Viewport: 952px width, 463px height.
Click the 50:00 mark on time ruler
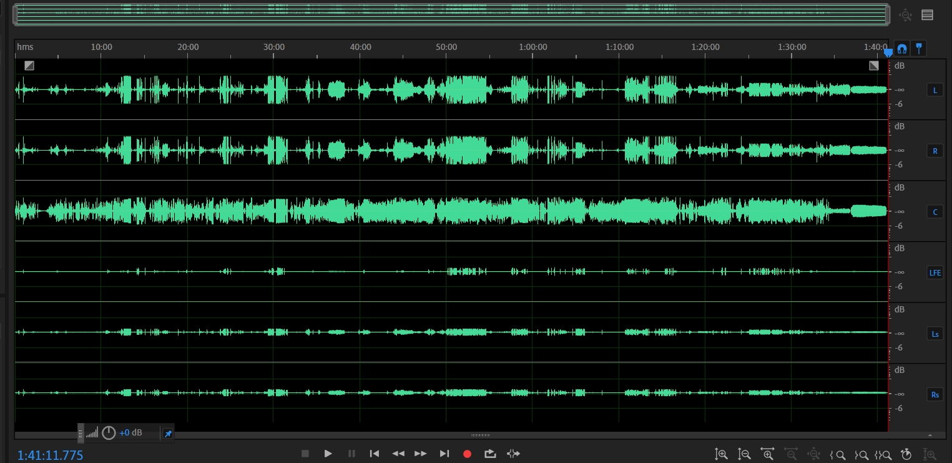pos(446,47)
